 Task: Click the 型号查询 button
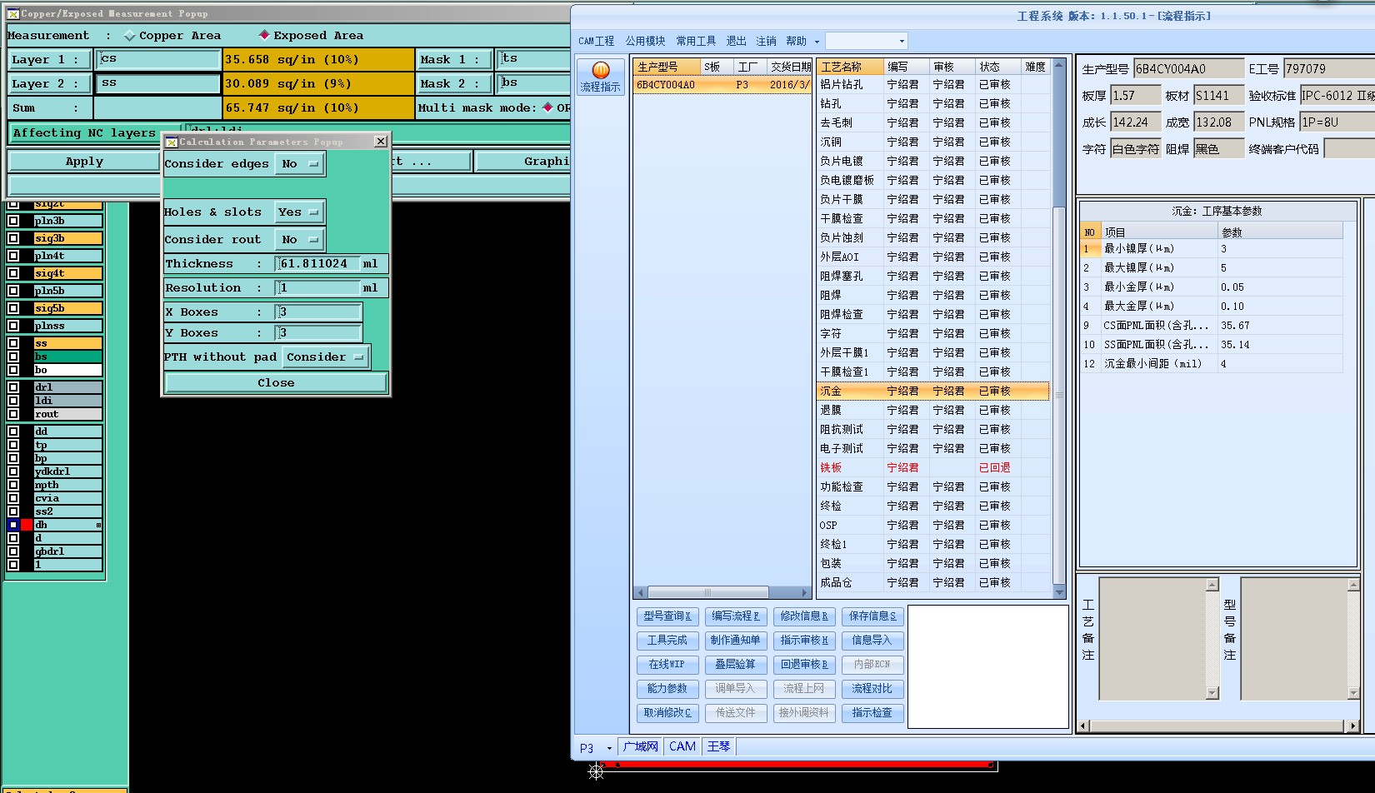(x=667, y=616)
